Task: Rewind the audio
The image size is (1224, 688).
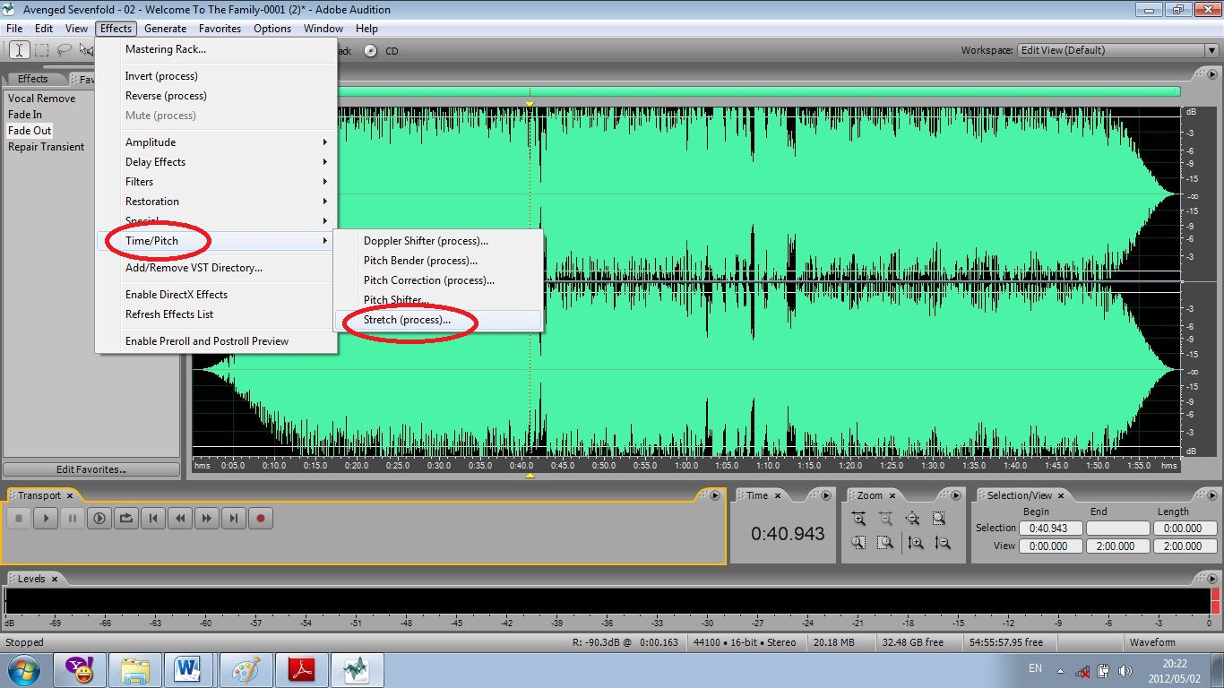Action: (180, 518)
